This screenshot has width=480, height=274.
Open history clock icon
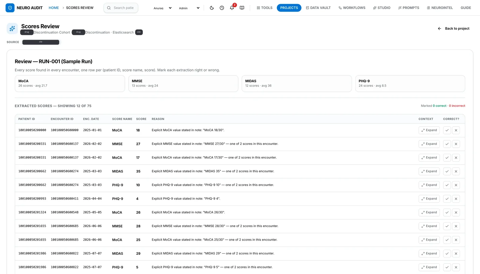click(222, 8)
